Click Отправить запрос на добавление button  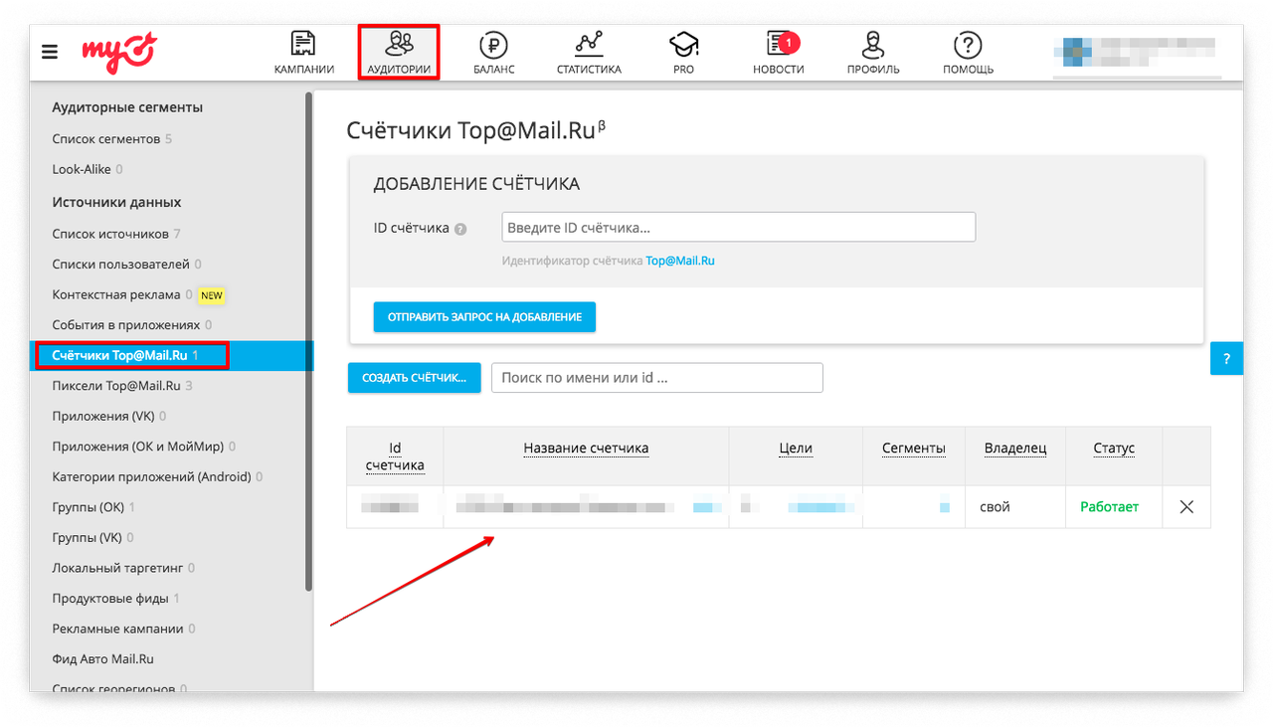(484, 316)
